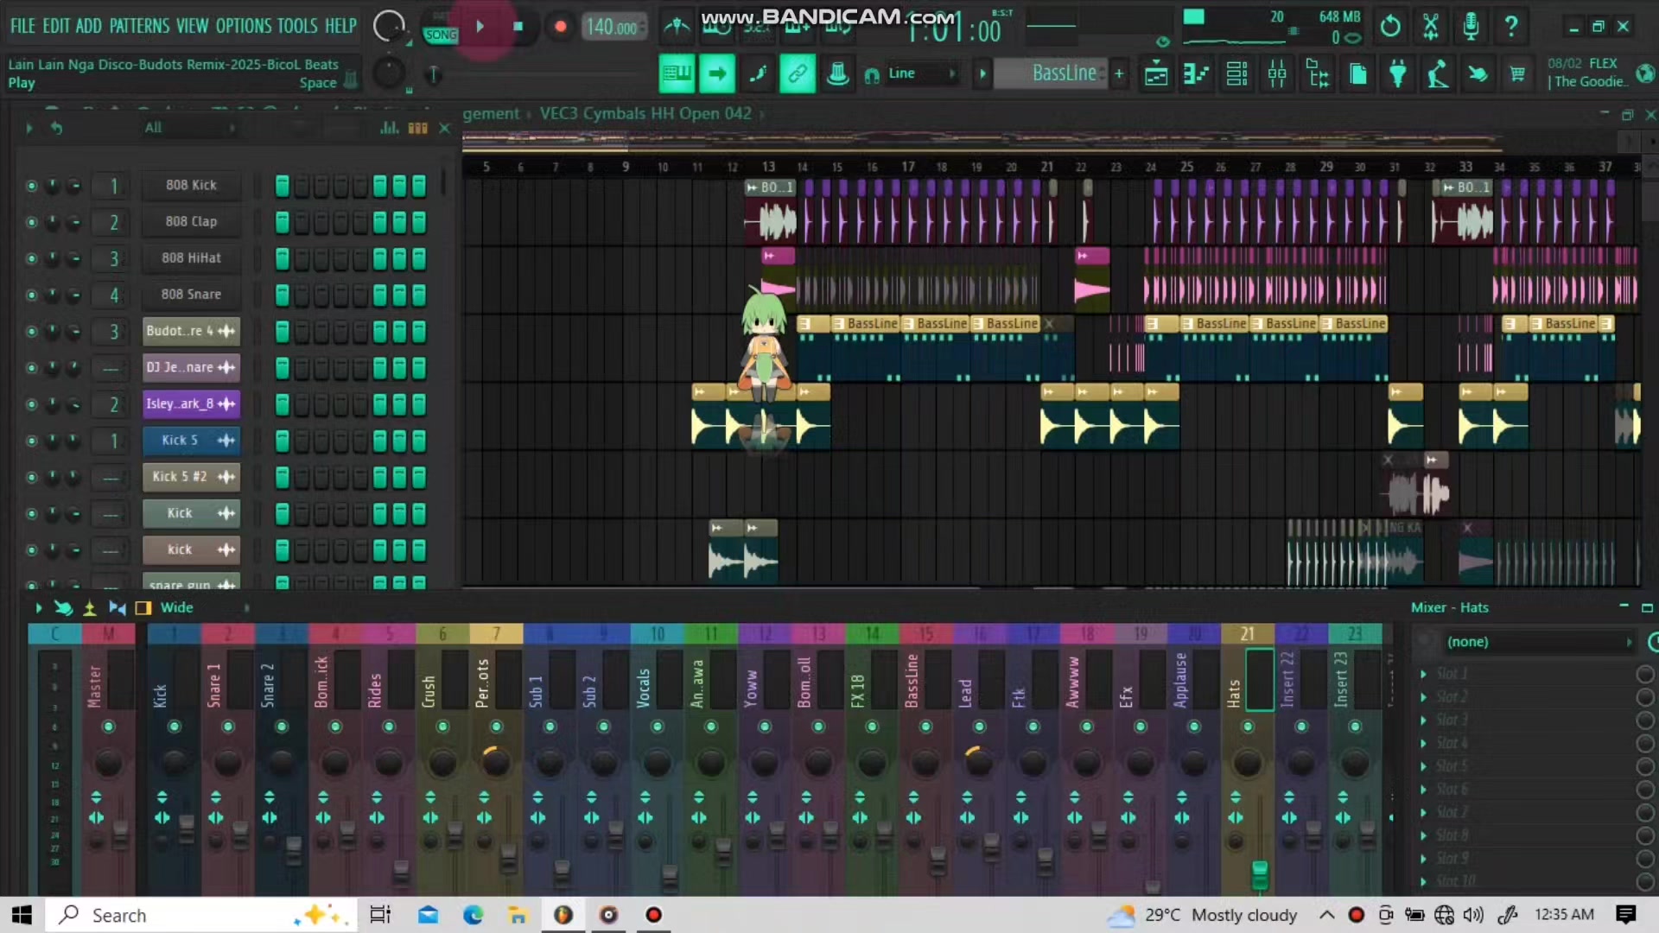
Task: Adjust the Vocals track pan knob
Action: (657, 763)
